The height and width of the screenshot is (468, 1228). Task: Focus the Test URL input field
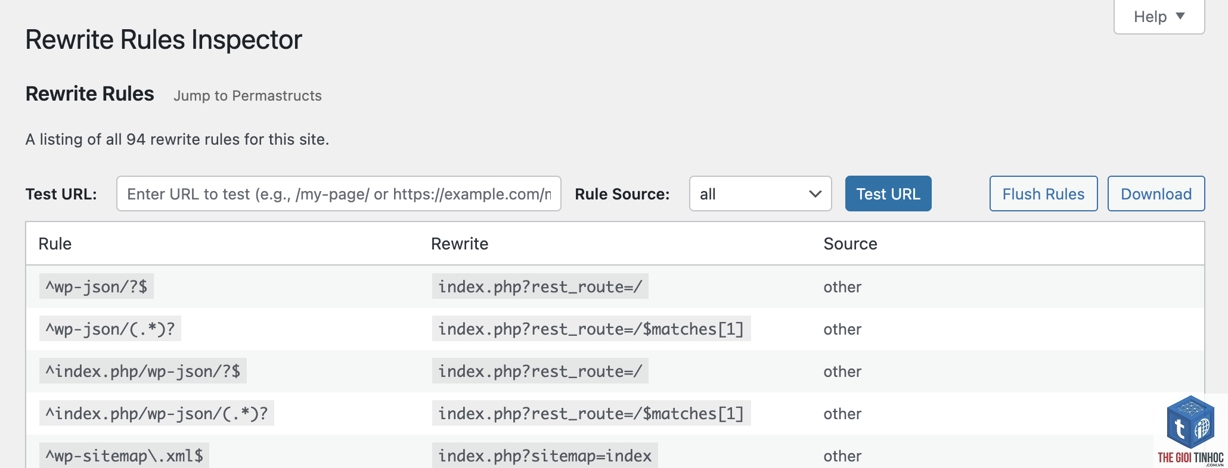[x=339, y=194]
